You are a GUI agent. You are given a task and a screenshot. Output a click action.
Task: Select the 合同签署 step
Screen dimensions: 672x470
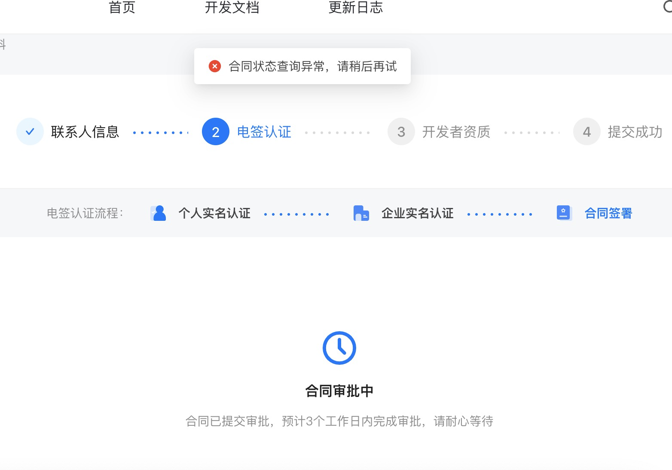click(608, 213)
